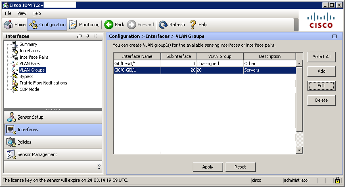Image resolution: width=345 pixels, height=187 pixels.
Task: Click VLAN Group cell showing 20
Action: (x=220, y=70)
